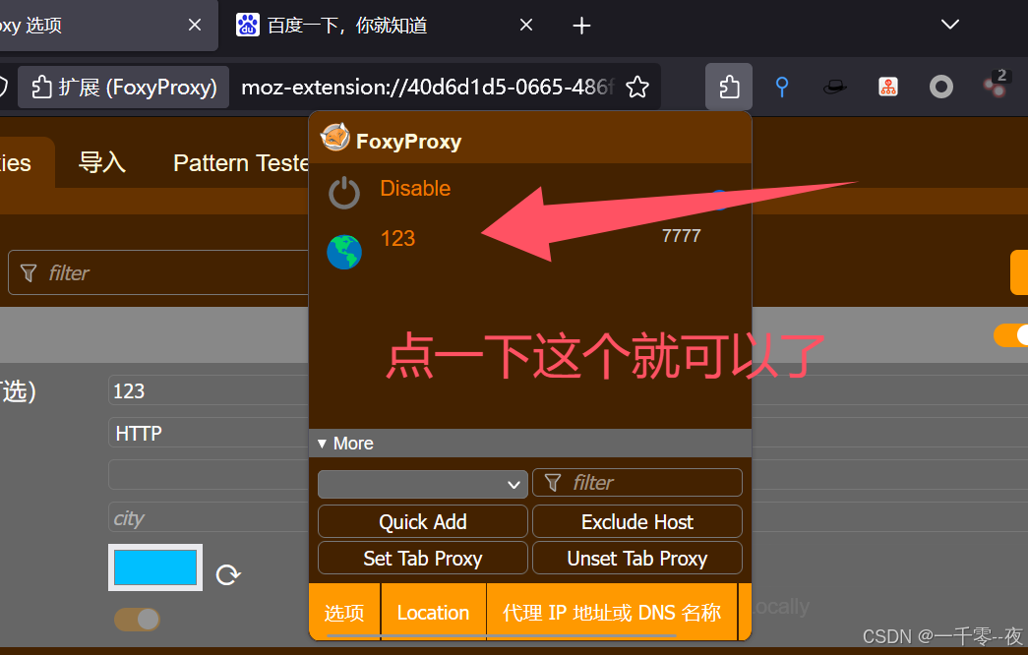Click the FoxyProxy fox logo in popup
The width and height of the screenshot is (1028, 655).
pos(335,137)
